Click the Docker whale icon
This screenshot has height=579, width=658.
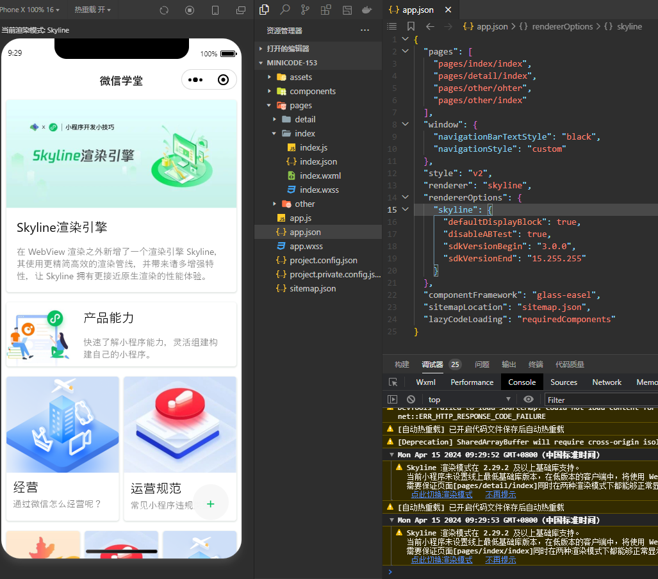coord(367,10)
